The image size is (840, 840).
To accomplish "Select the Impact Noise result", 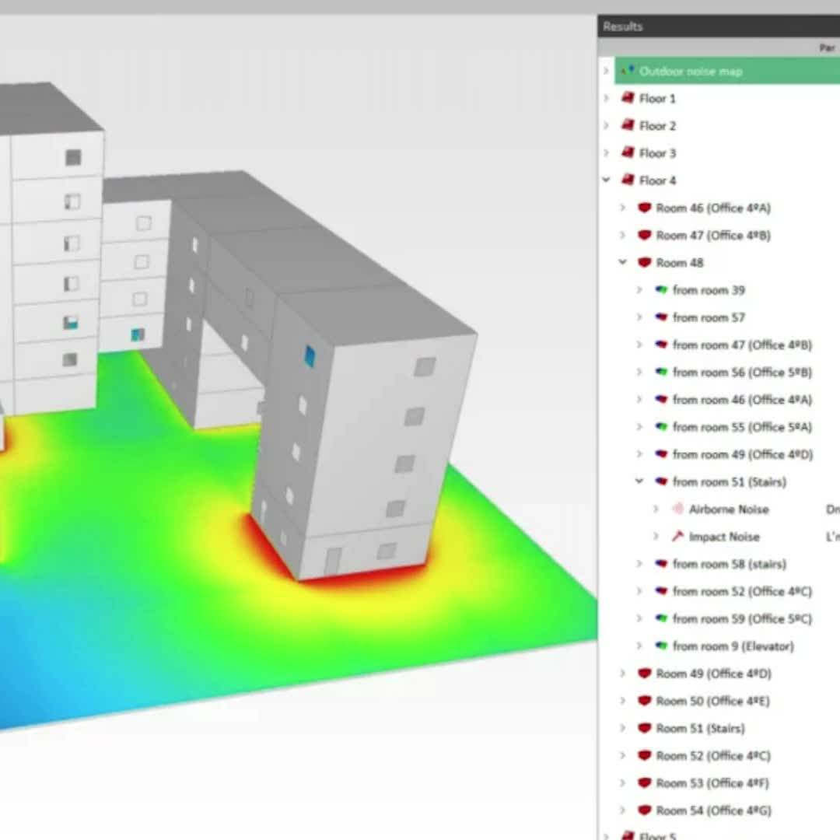I will click(724, 537).
